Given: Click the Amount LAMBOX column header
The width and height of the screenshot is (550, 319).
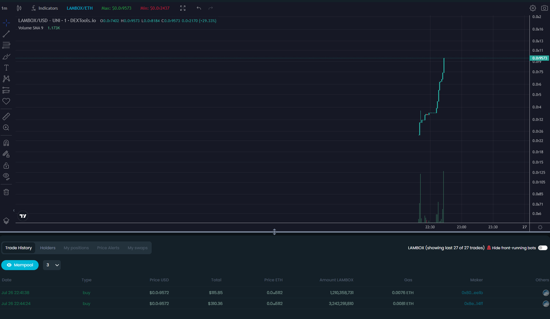Looking at the screenshot, I should pos(336,280).
